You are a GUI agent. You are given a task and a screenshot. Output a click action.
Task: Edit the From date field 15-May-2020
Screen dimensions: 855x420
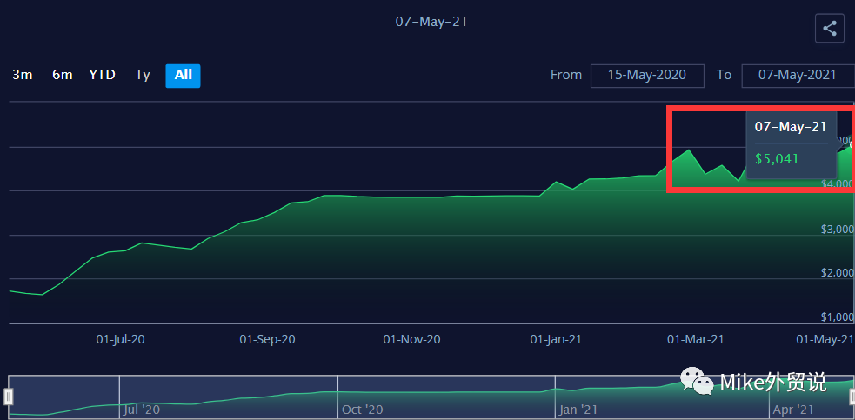647,76
